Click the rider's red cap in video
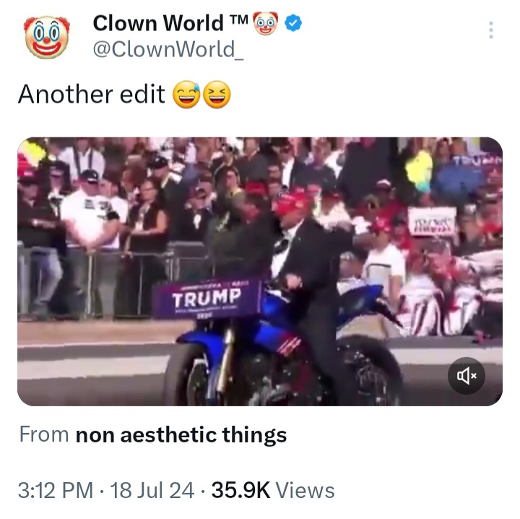This screenshot has height=519, width=520. (290, 204)
